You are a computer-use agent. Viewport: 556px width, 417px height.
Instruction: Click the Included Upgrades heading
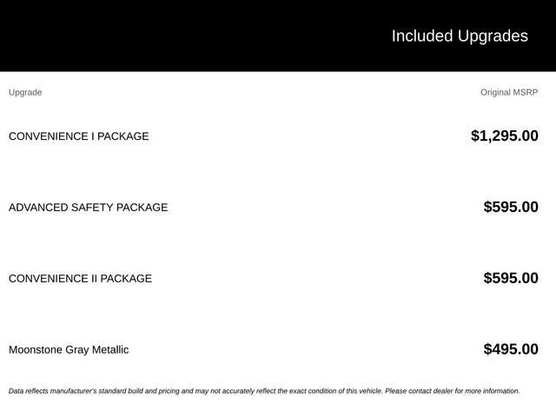click(x=460, y=36)
